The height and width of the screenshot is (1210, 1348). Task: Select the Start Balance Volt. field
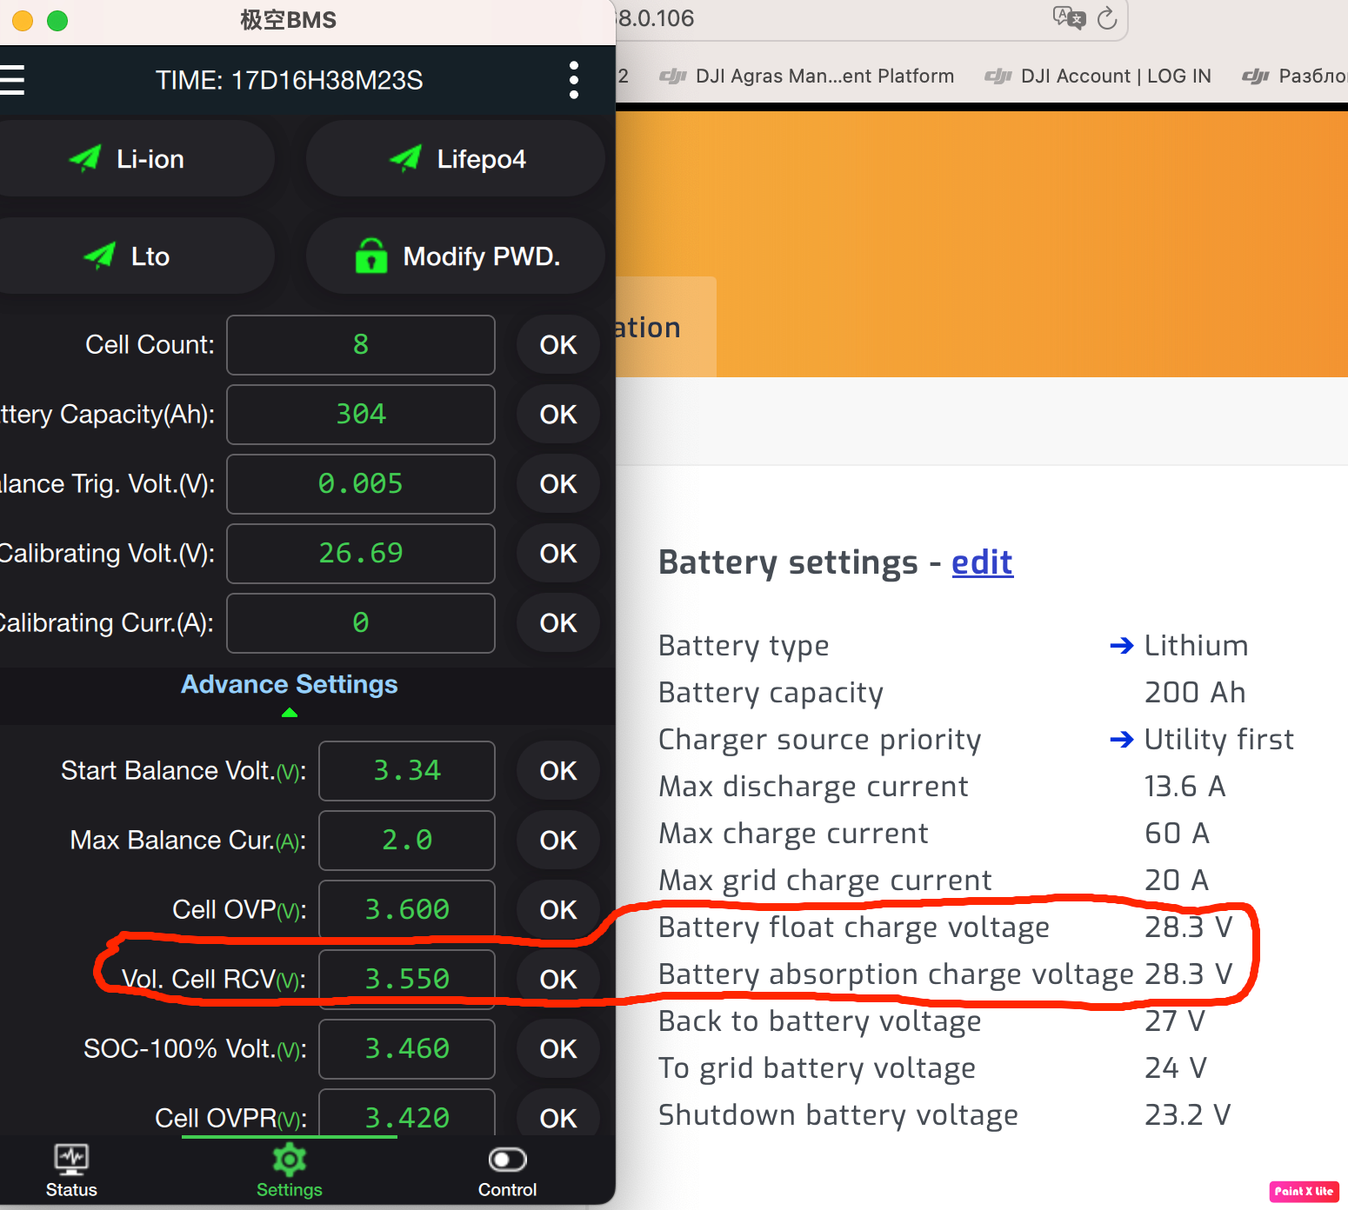(407, 771)
